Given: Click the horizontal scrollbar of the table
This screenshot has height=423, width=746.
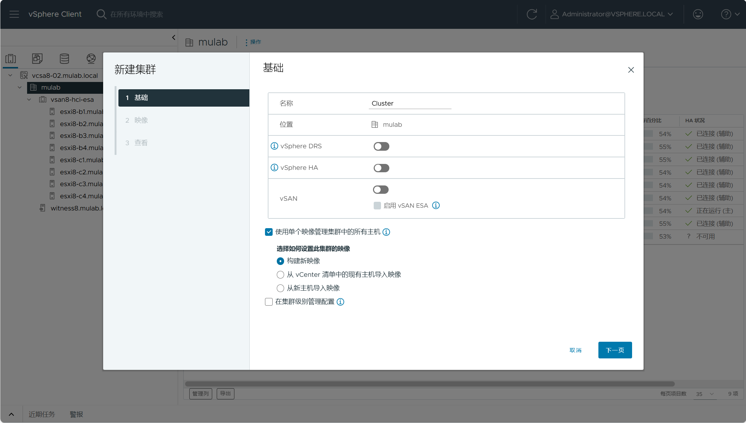Looking at the screenshot, I should pyautogui.click(x=430, y=384).
